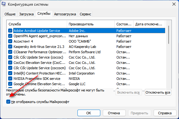179x119 pixels.
Task: Toggle Intel(R) Content Protection HECI checkbox
Action: (10, 73)
